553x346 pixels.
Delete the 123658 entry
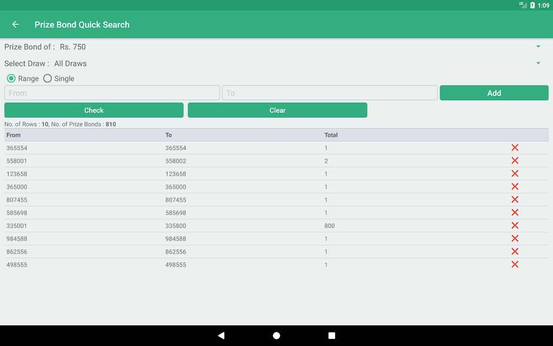tap(515, 174)
